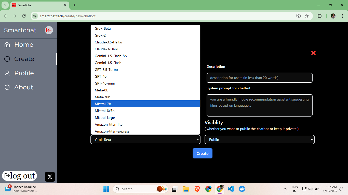The image size is (348, 195).
Task: Show hidden system tray icons
Action: click(x=285, y=189)
